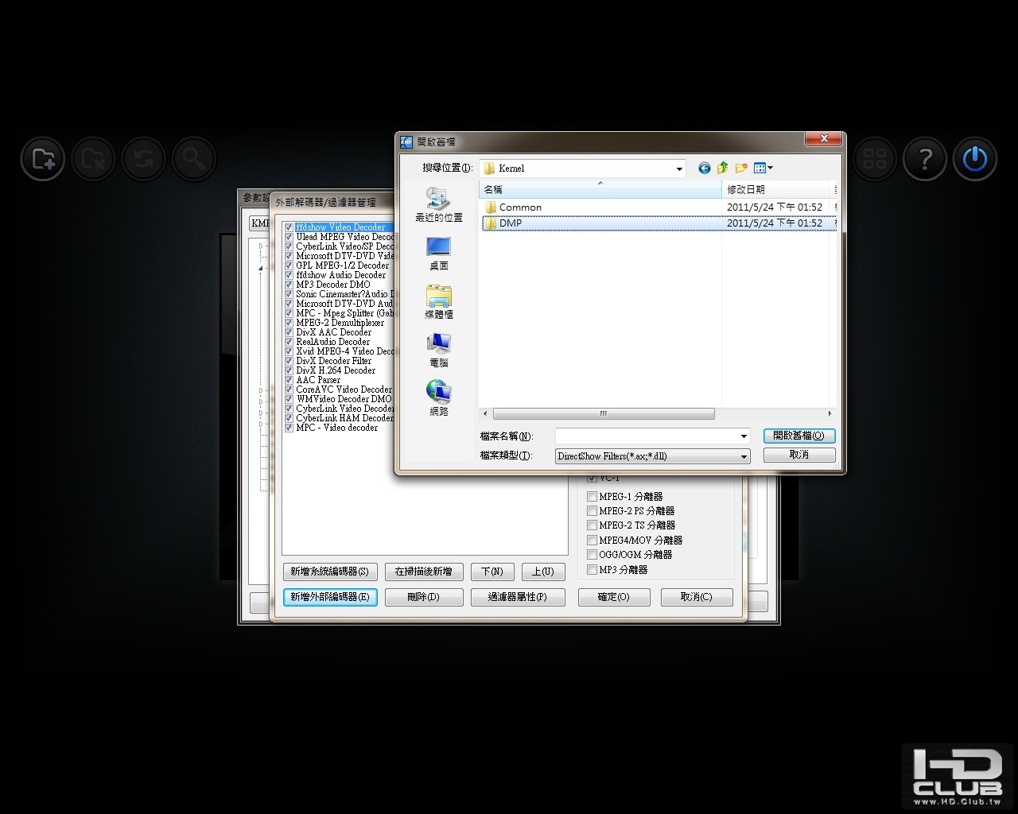Open the 檔案名稱 combo dropdown arrow

pyautogui.click(x=744, y=436)
